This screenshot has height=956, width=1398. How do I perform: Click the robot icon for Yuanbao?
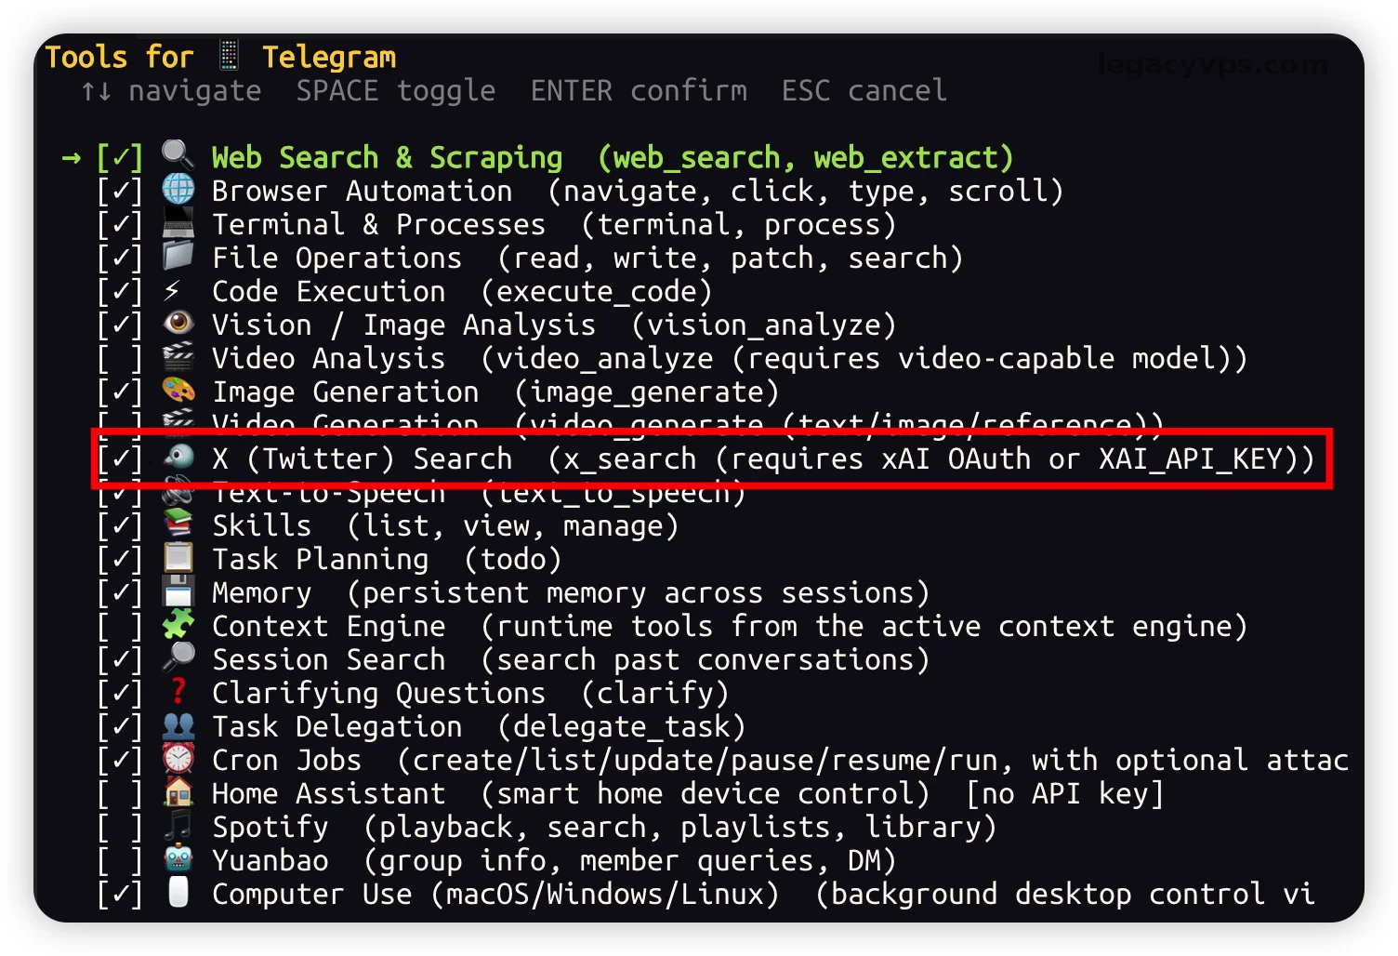click(178, 858)
